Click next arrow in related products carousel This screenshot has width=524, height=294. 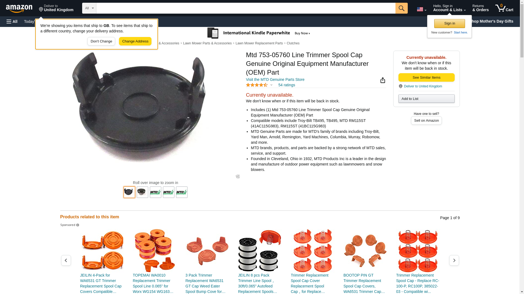454,261
